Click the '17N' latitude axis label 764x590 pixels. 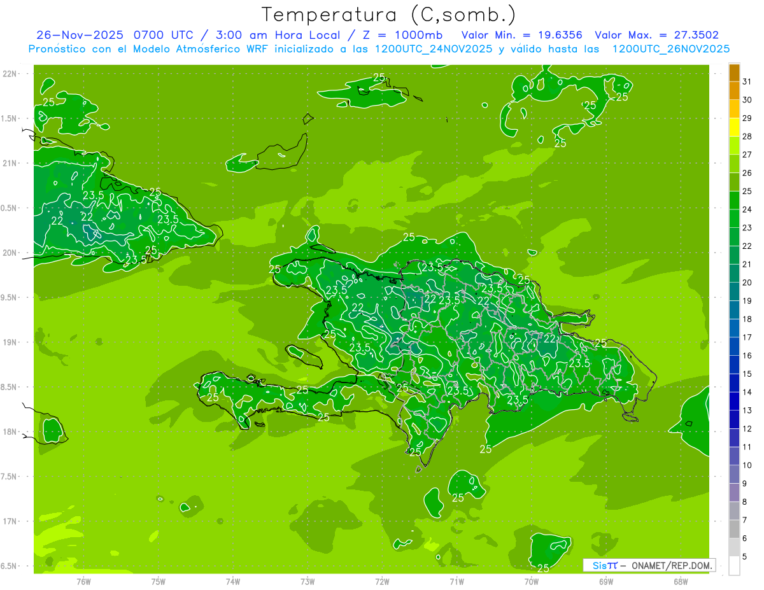[10, 521]
